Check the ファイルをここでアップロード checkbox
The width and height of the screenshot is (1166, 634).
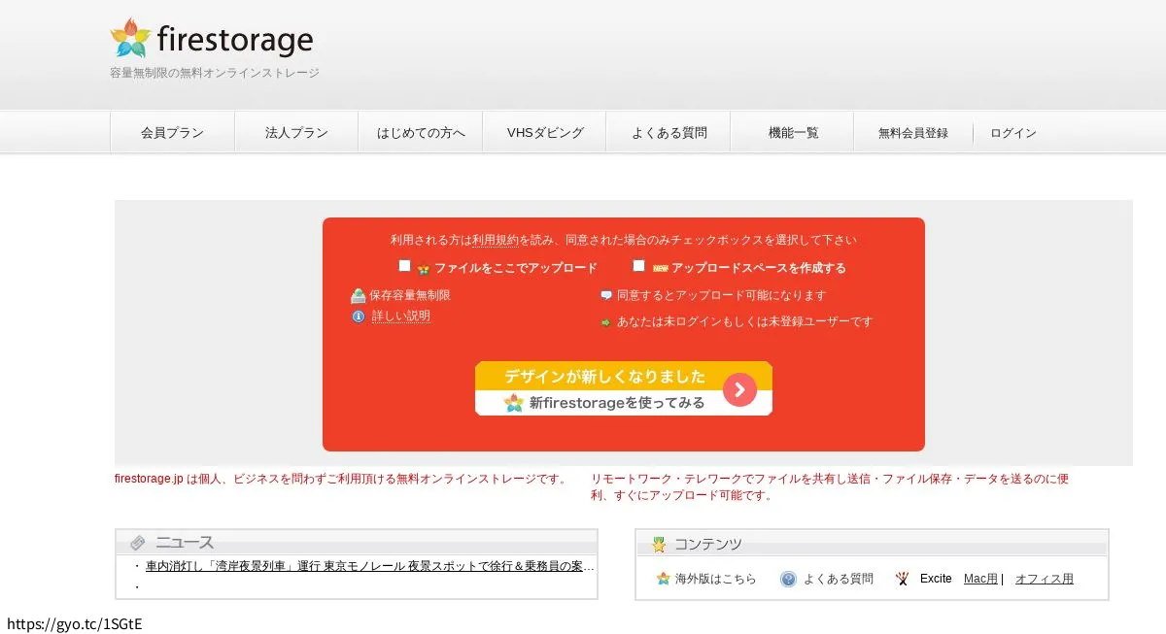tap(405, 264)
